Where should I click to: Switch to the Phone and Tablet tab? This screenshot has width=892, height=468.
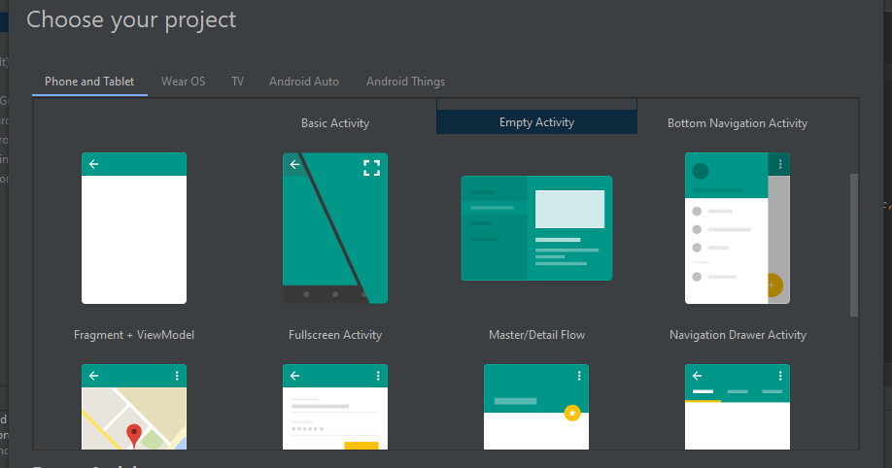click(89, 82)
